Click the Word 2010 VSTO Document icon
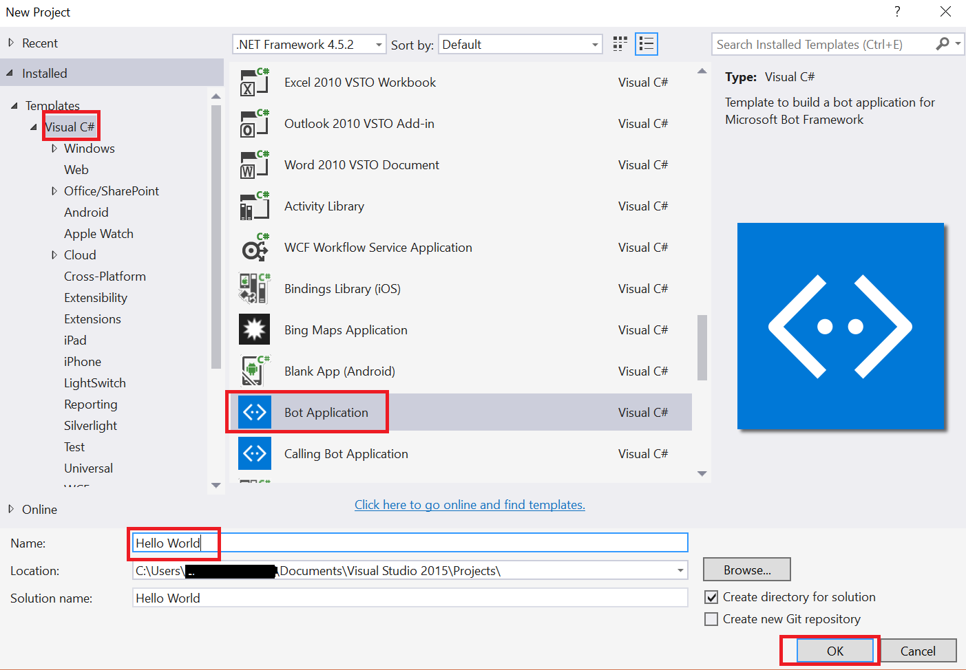This screenshot has width=966, height=670. tap(254, 164)
